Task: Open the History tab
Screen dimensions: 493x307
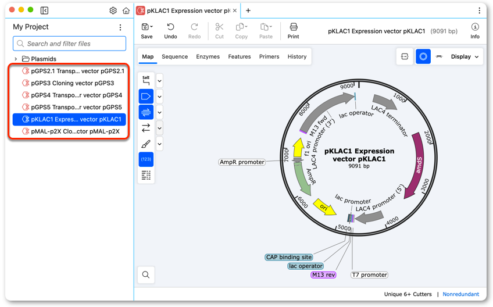Action: pyautogui.click(x=297, y=56)
